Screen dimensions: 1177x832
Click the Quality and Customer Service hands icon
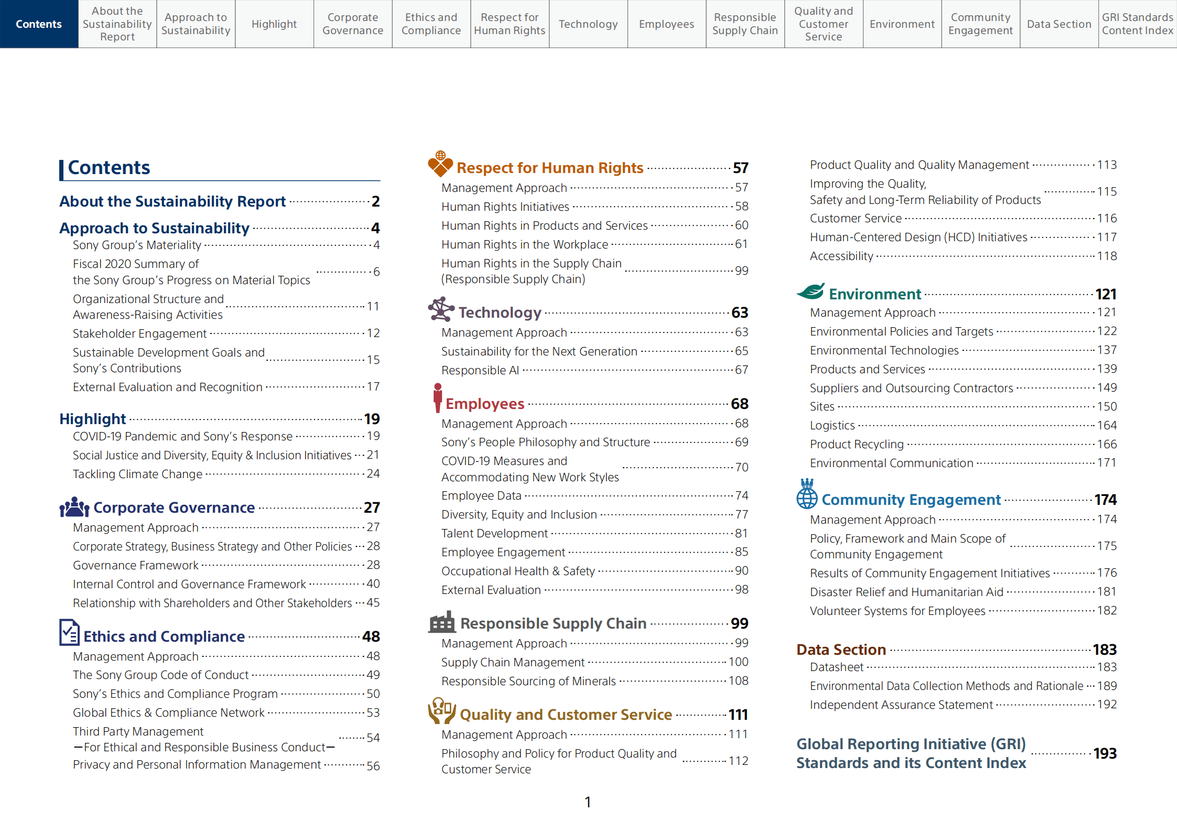[441, 711]
